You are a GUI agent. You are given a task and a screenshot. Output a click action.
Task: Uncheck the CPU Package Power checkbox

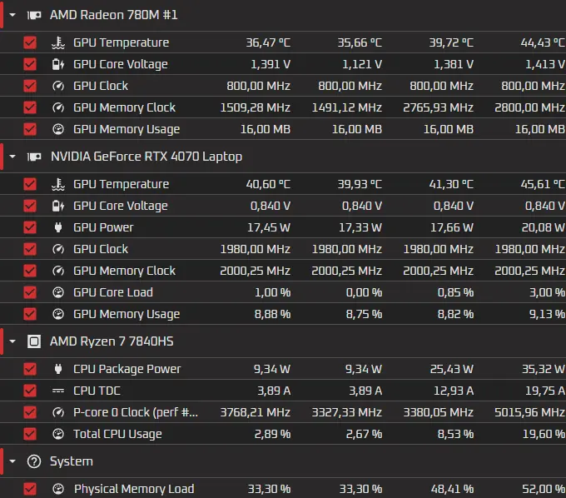[x=30, y=369]
